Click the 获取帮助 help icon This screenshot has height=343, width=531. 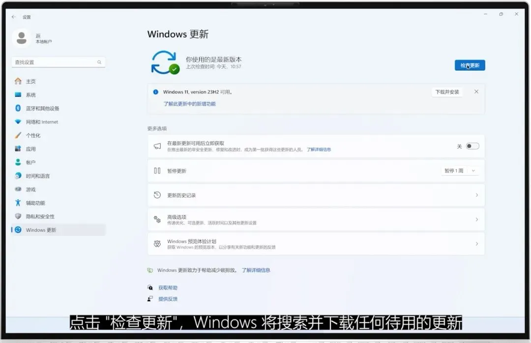[x=150, y=288]
